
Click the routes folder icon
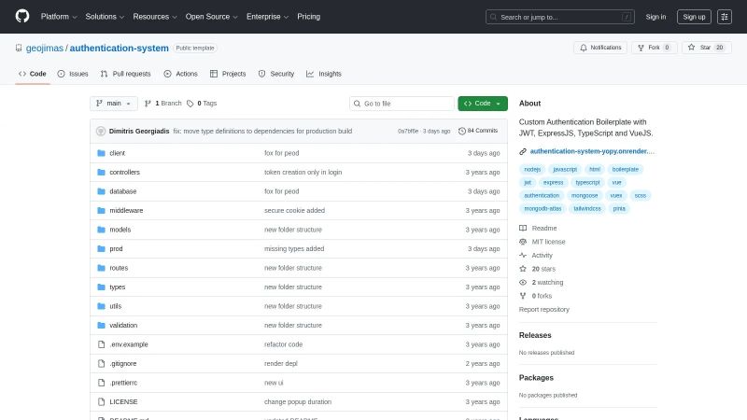pyautogui.click(x=101, y=268)
